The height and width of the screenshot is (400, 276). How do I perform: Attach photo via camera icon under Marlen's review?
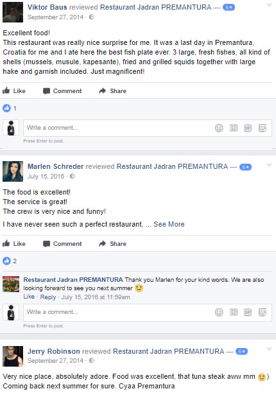(234, 312)
